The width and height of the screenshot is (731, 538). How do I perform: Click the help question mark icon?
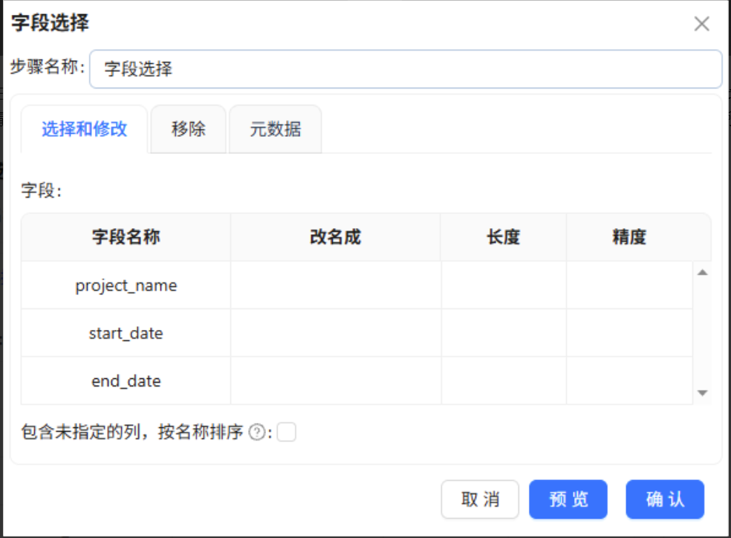click(257, 432)
